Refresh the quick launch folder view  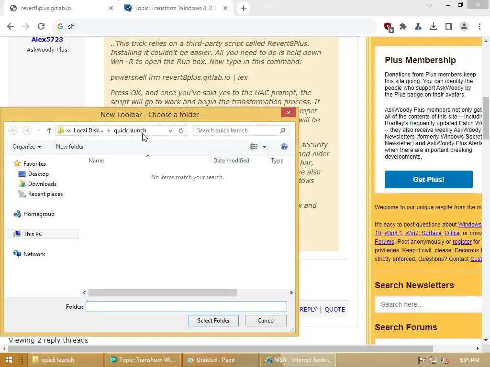pyautogui.click(x=181, y=130)
